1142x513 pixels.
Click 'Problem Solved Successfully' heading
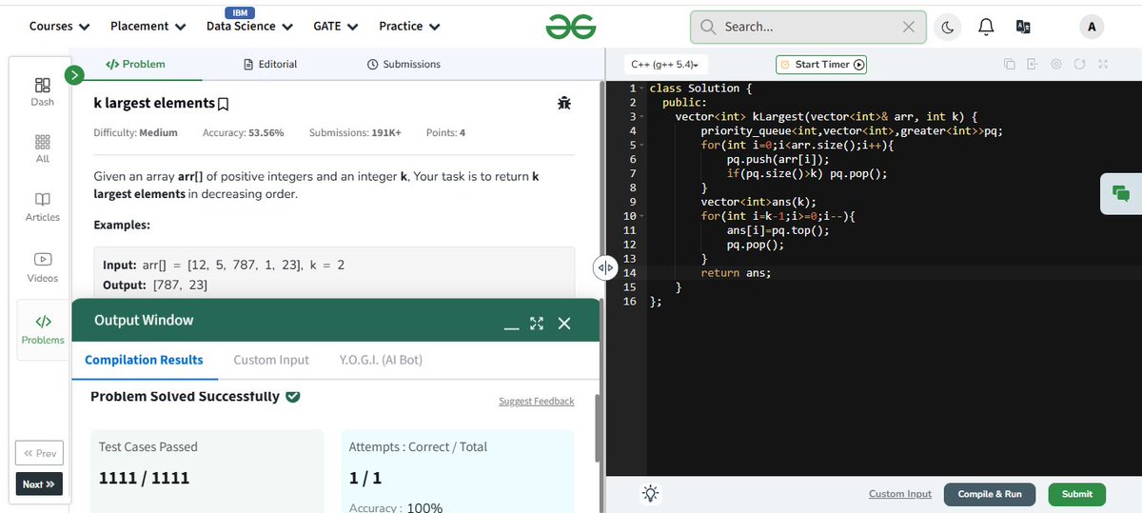185,397
